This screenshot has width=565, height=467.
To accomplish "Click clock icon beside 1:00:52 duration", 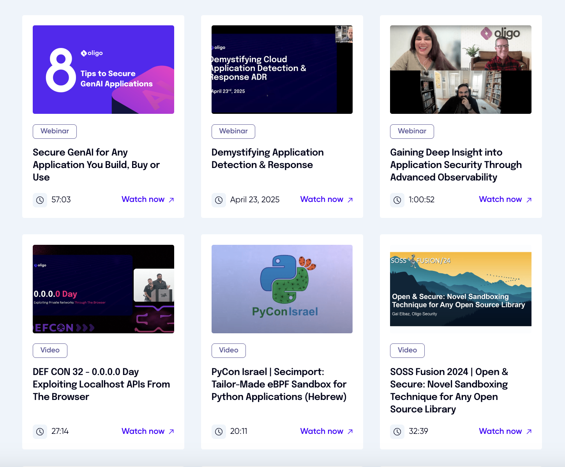I will 397,200.
